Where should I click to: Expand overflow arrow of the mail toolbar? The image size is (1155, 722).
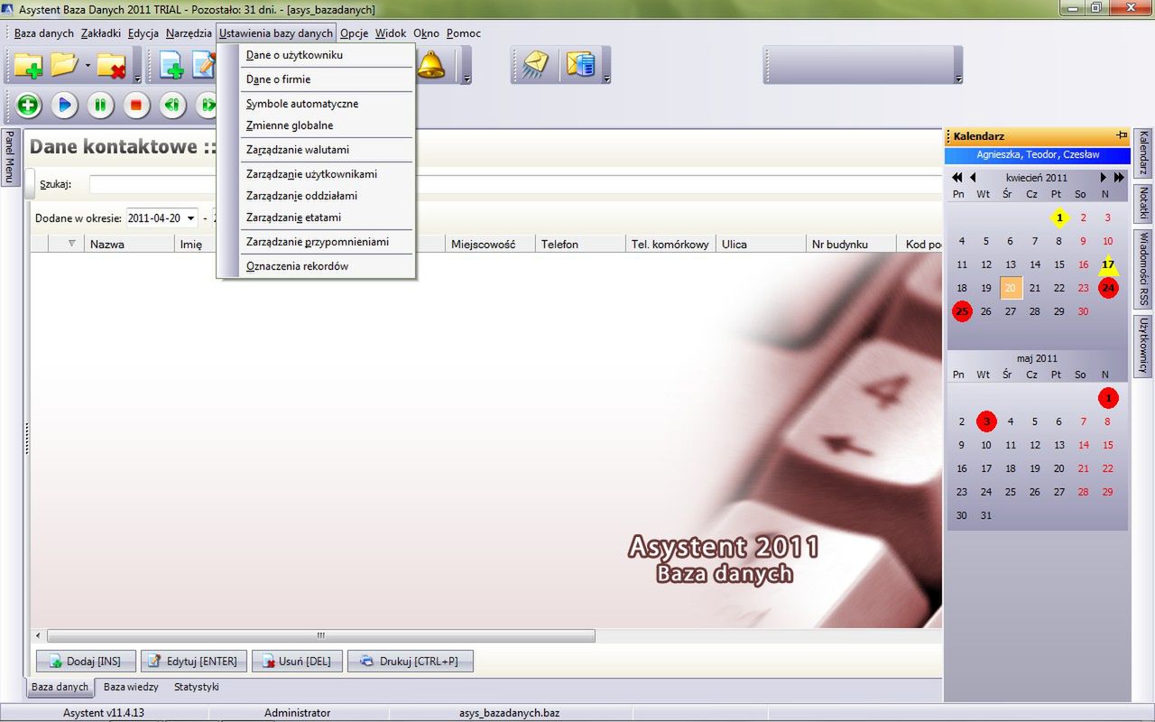click(x=606, y=79)
